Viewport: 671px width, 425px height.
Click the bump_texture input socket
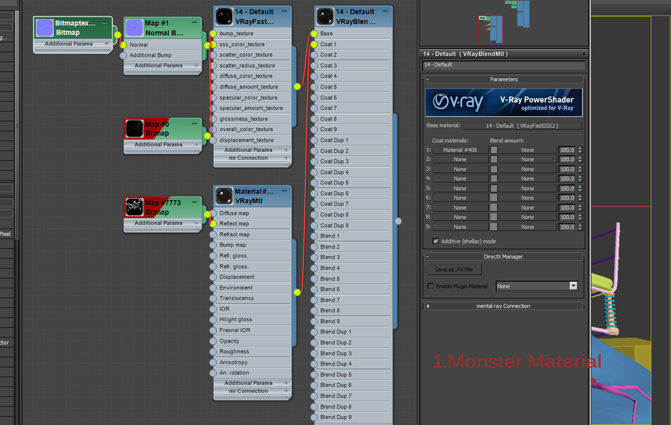(213, 34)
